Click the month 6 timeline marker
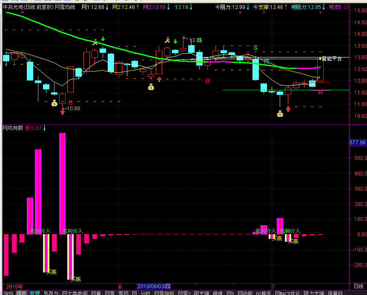The image size is (367, 295). tap(120, 286)
